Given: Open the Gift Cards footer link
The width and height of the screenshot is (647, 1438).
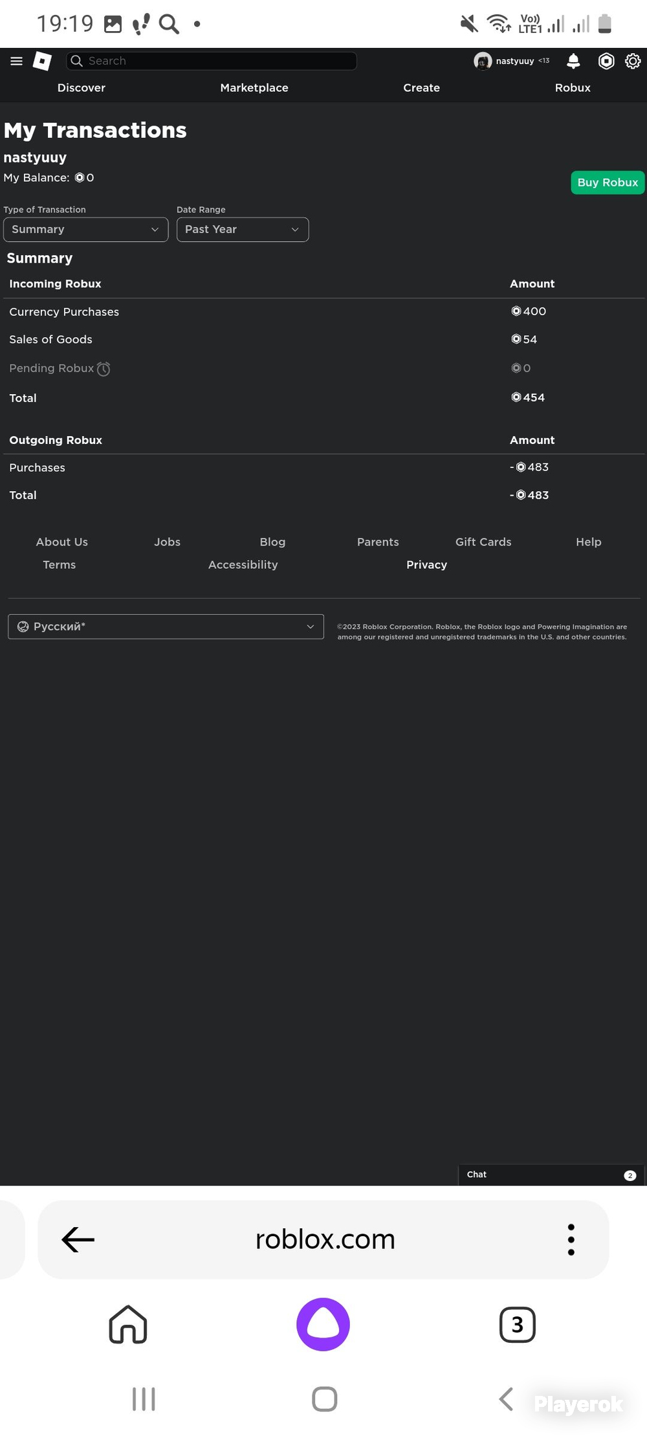Looking at the screenshot, I should pos(483,542).
